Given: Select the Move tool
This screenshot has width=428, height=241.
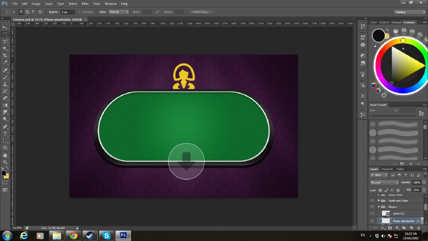Looking at the screenshot, I should 5,28.
